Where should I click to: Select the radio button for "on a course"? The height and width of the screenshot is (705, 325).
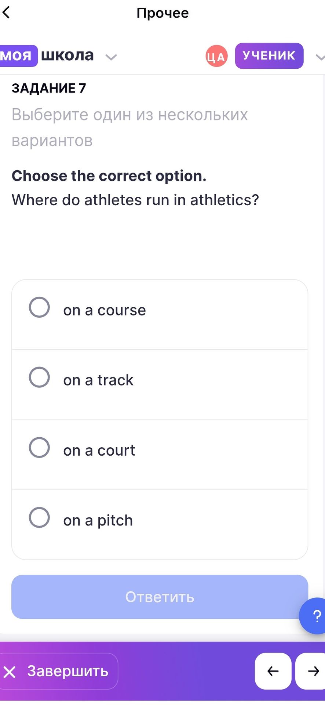39,307
